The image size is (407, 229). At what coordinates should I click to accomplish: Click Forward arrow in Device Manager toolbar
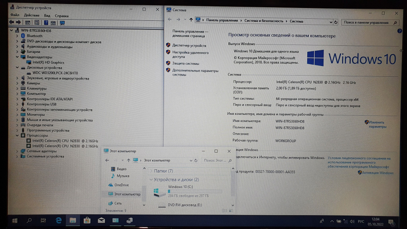18,22
